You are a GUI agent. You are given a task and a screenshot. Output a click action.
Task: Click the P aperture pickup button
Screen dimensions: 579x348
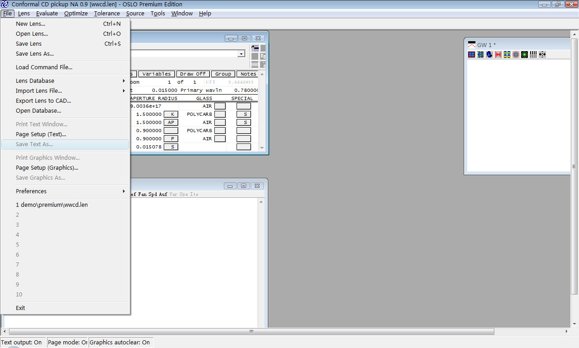point(171,138)
